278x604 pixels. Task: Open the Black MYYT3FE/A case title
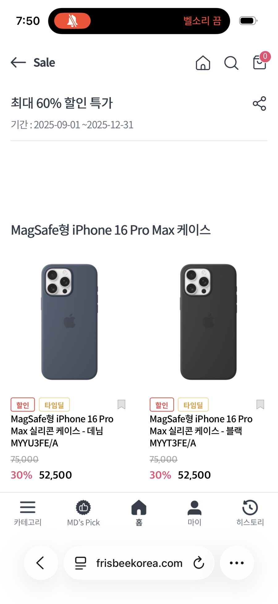201,431
